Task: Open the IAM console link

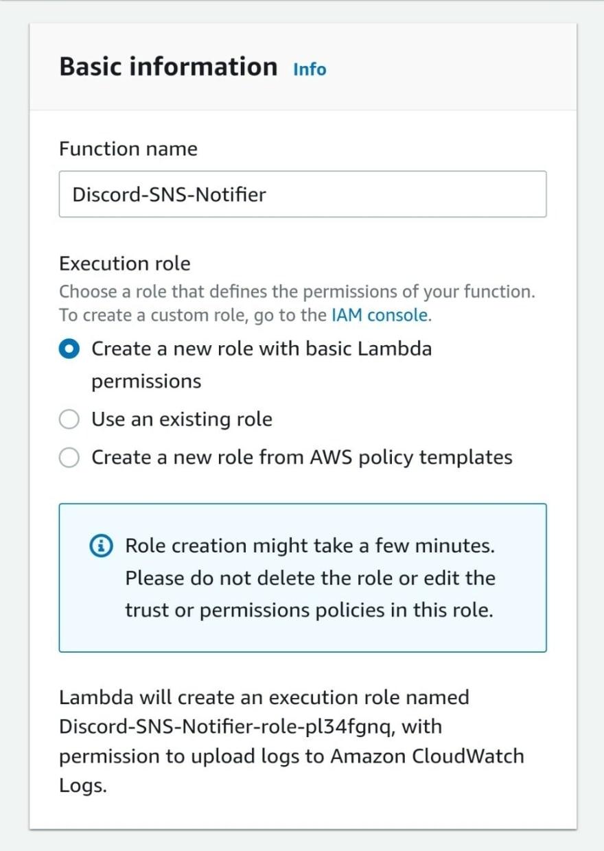Action: (380, 316)
